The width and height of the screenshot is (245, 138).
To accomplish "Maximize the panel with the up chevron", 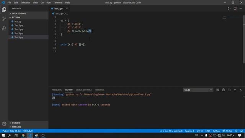I will pos(235,90).
